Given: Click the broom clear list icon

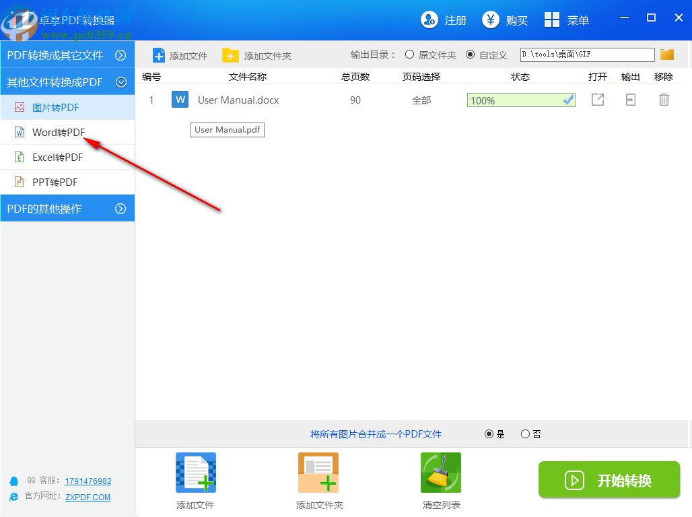Looking at the screenshot, I should (x=441, y=473).
